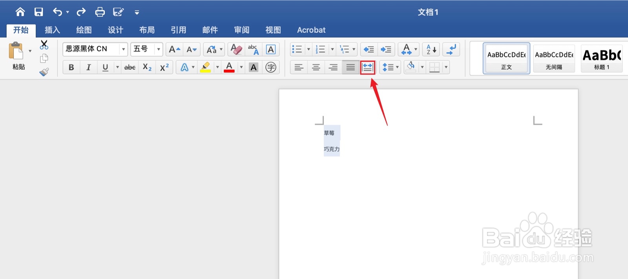Select the 正文 style

tap(506, 58)
